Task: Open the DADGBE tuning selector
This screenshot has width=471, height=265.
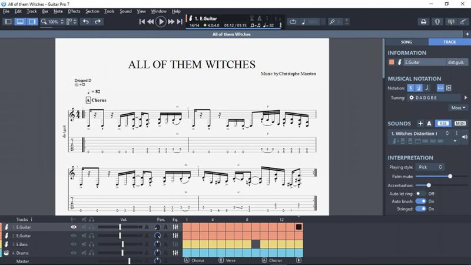Action: [x=434, y=98]
